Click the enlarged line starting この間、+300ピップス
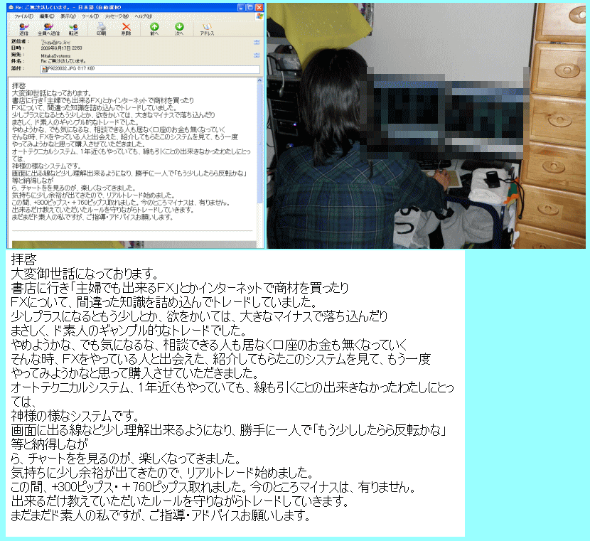Screen dimensions: 590x541 213,487
